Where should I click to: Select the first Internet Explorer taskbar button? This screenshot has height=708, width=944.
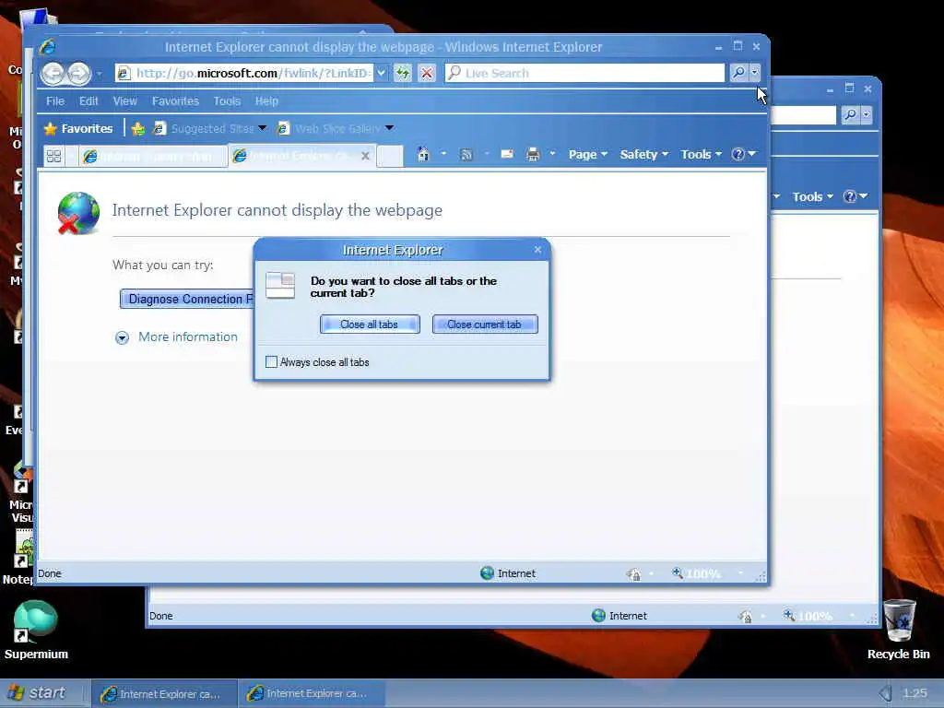tap(164, 694)
